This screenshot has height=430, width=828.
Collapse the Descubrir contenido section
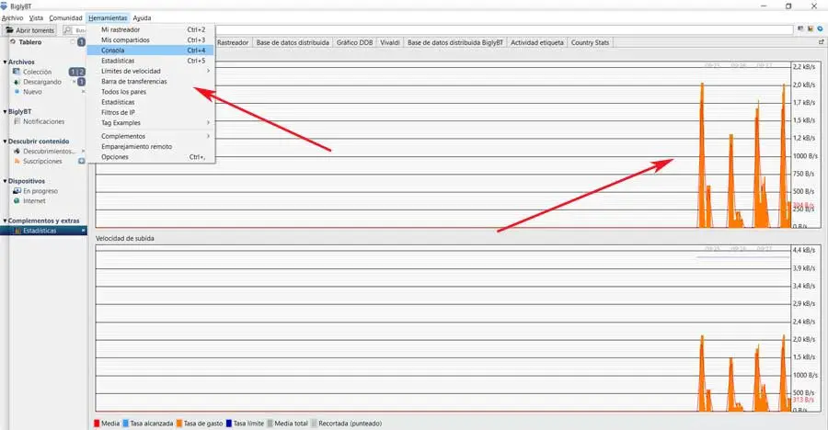pos(5,141)
